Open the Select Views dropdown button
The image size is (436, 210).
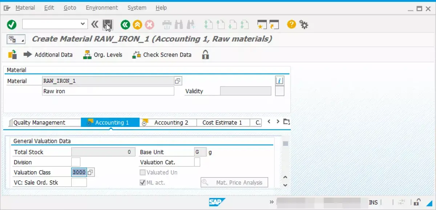[x=16, y=39]
